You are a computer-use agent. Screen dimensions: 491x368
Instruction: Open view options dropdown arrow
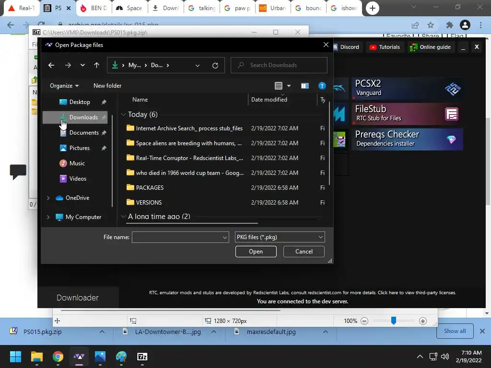[289, 86]
